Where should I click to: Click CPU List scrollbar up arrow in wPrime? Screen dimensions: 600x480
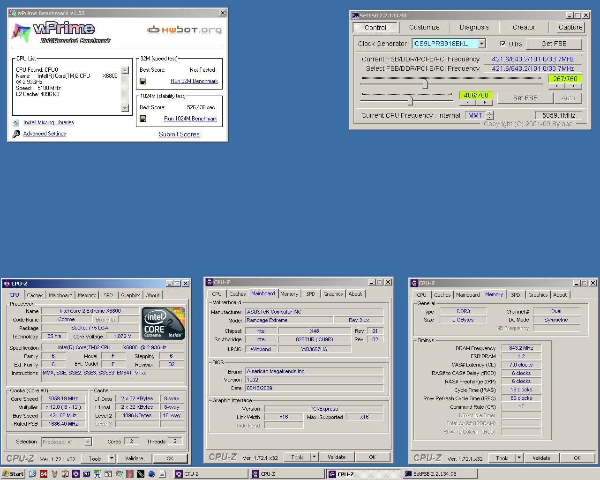point(125,70)
